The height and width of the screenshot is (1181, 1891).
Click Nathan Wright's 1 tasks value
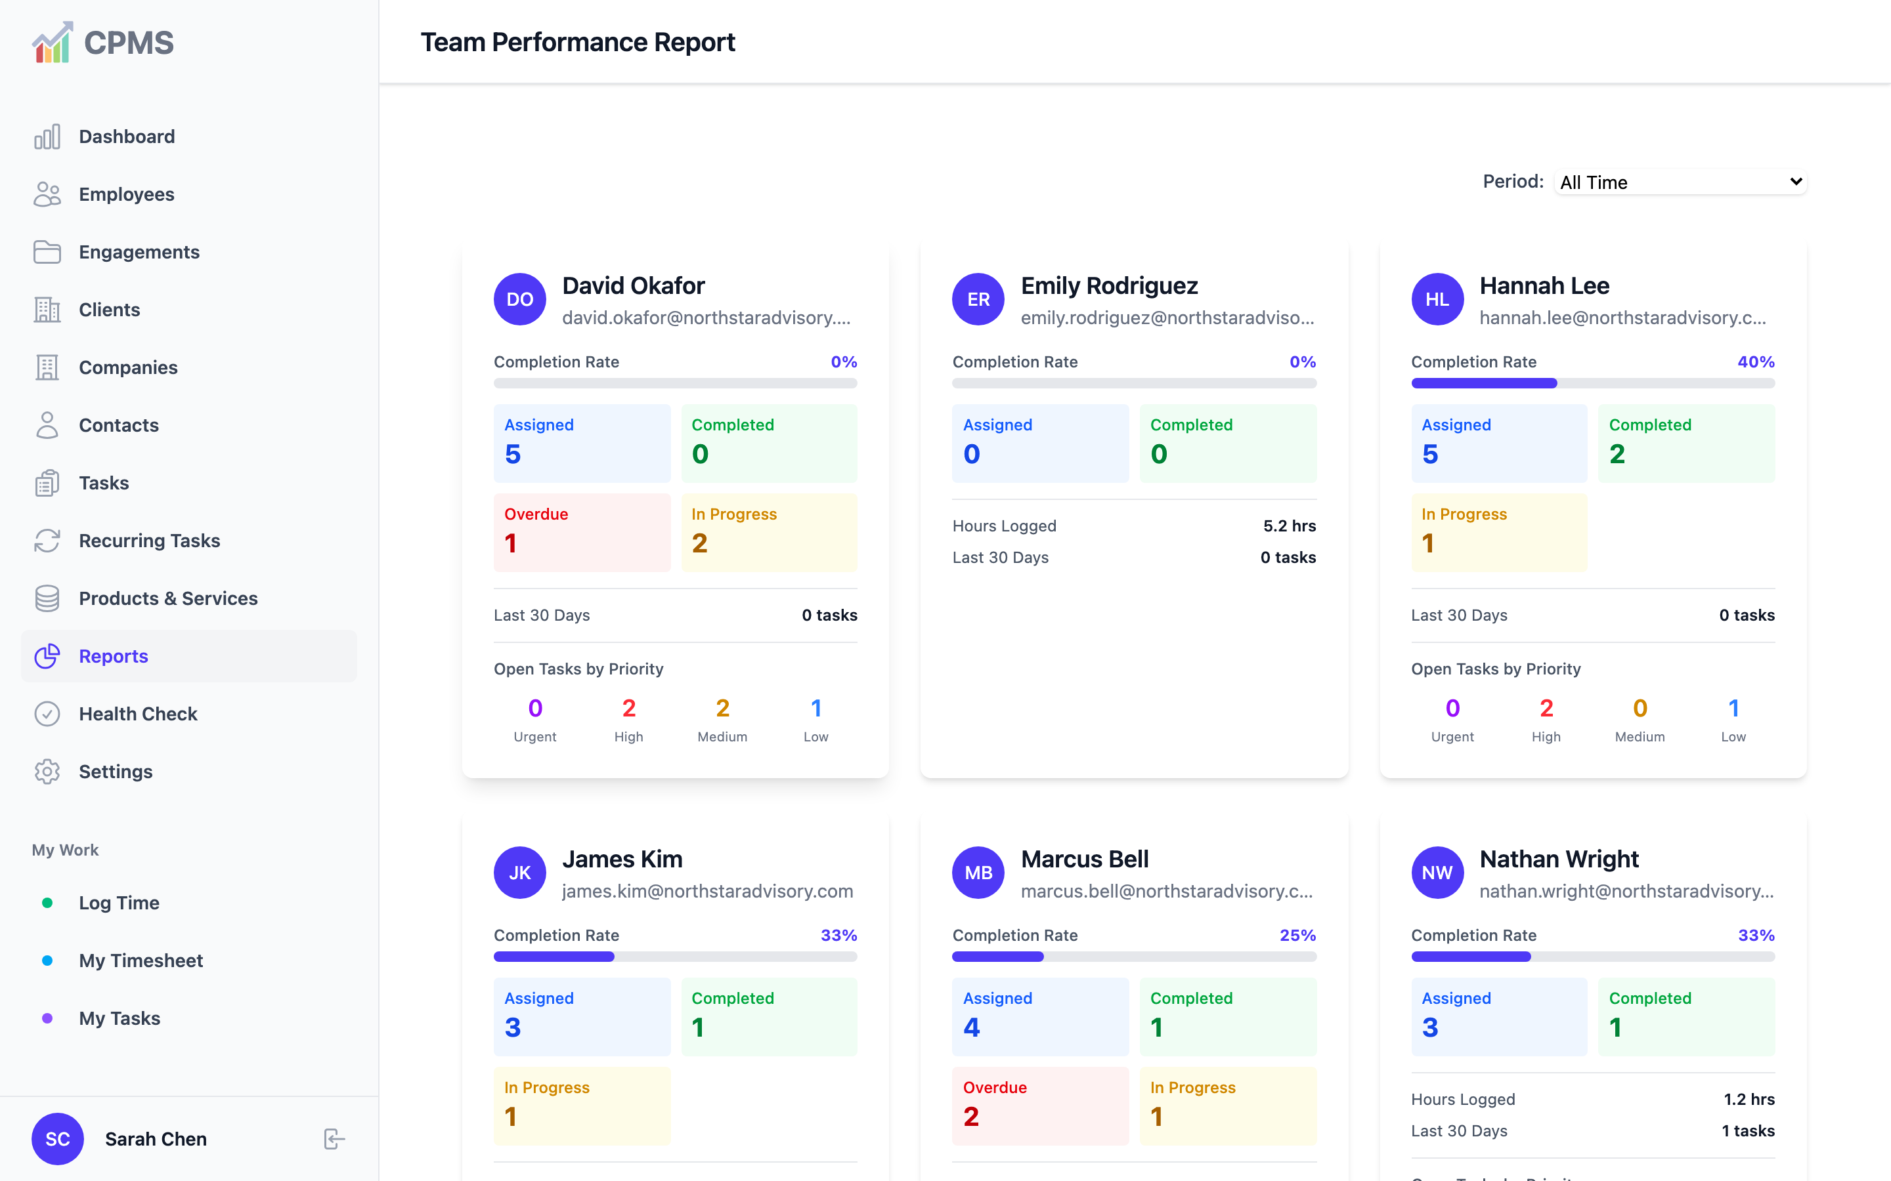click(1748, 1131)
